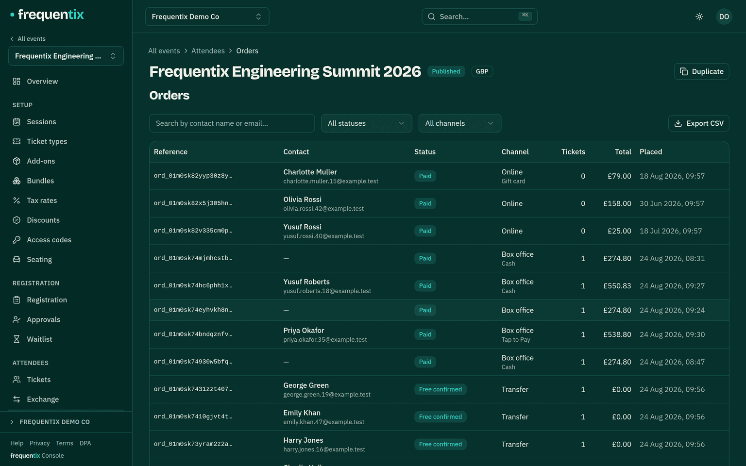
Task: Open Sessions in the sidebar
Action: pyautogui.click(x=66, y=122)
